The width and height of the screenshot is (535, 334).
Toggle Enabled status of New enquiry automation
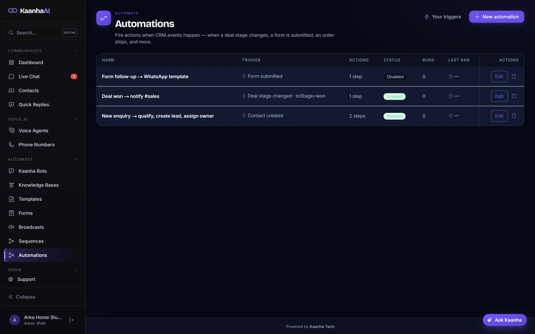pos(395,116)
